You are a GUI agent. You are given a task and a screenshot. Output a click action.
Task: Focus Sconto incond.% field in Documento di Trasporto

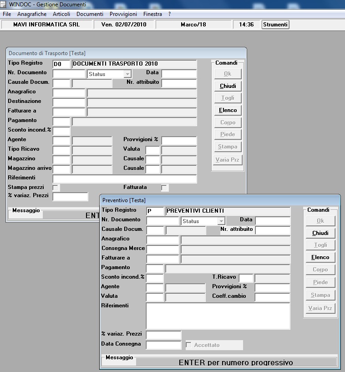click(61, 131)
